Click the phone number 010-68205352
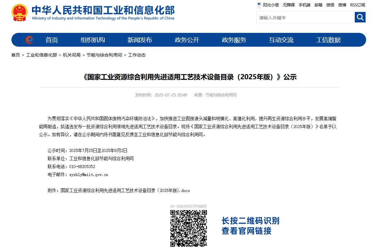Screen dimensions: 380x250 [x=82, y=166]
